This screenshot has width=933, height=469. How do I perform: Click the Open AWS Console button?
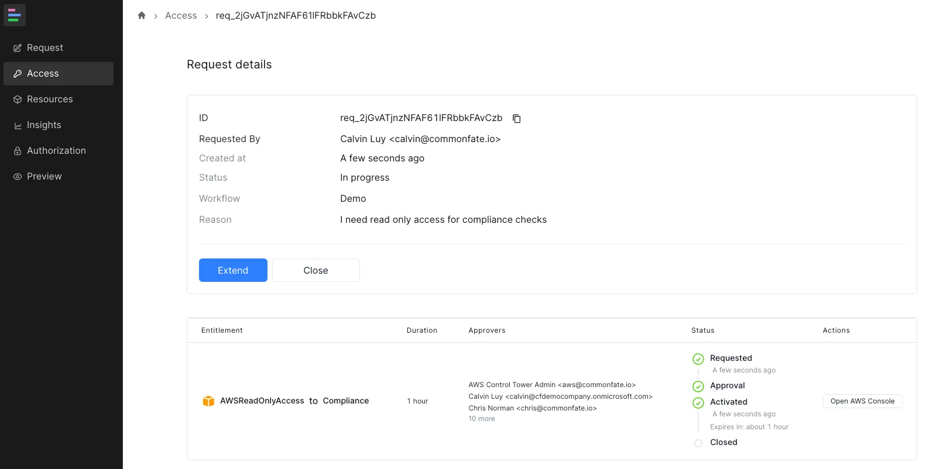[862, 401]
